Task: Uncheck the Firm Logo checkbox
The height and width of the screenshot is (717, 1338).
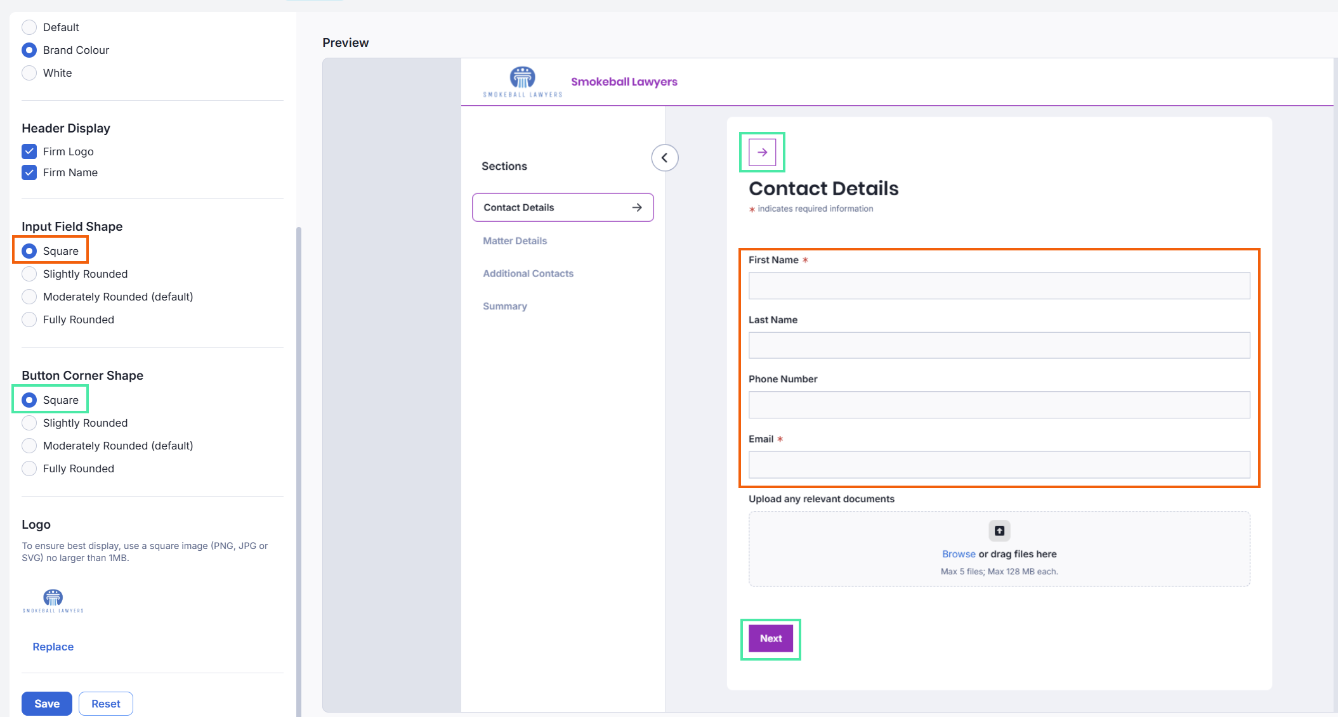Action: pyautogui.click(x=29, y=152)
